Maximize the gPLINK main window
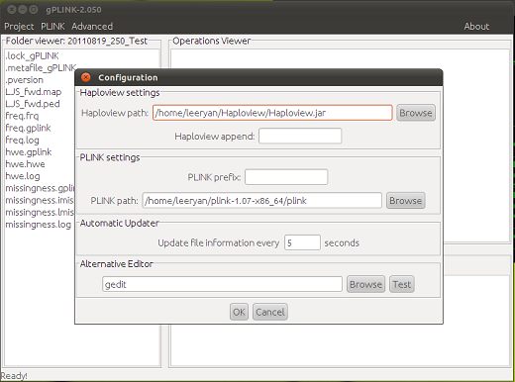Image resolution: width=515 pixels, height=382 pixels. 34,10
